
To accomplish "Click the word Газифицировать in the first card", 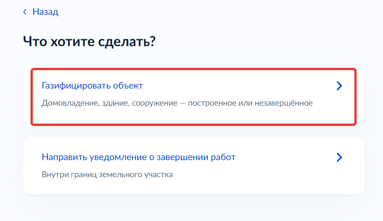I will (x=74, y=86).
